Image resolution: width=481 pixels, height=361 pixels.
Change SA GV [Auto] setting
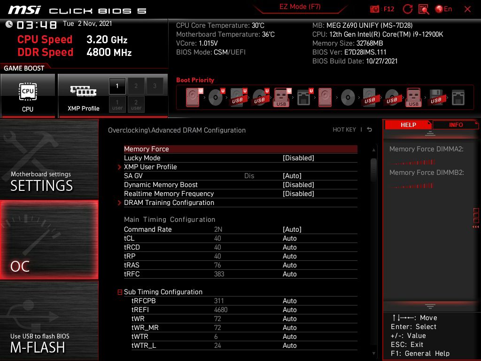[292, 176]
